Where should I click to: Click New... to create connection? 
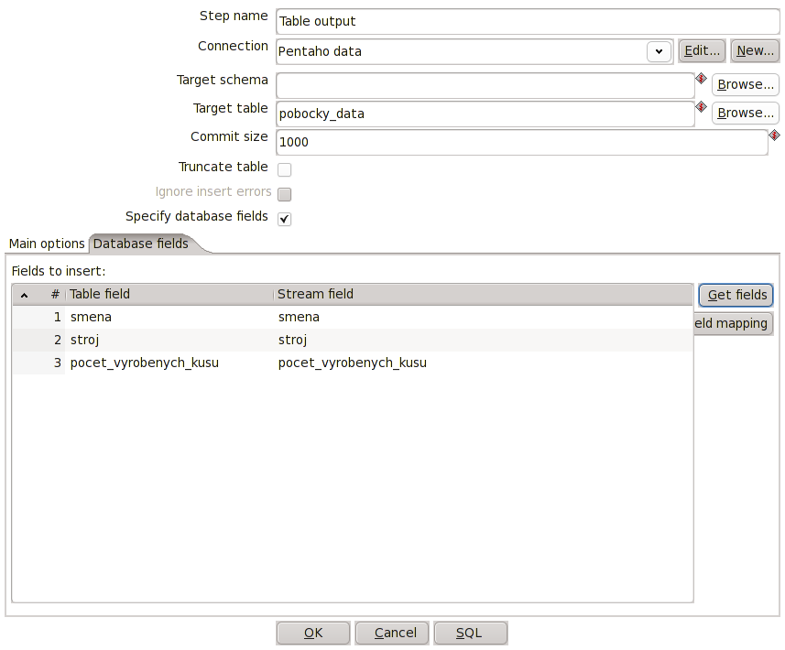click(755, 51)
